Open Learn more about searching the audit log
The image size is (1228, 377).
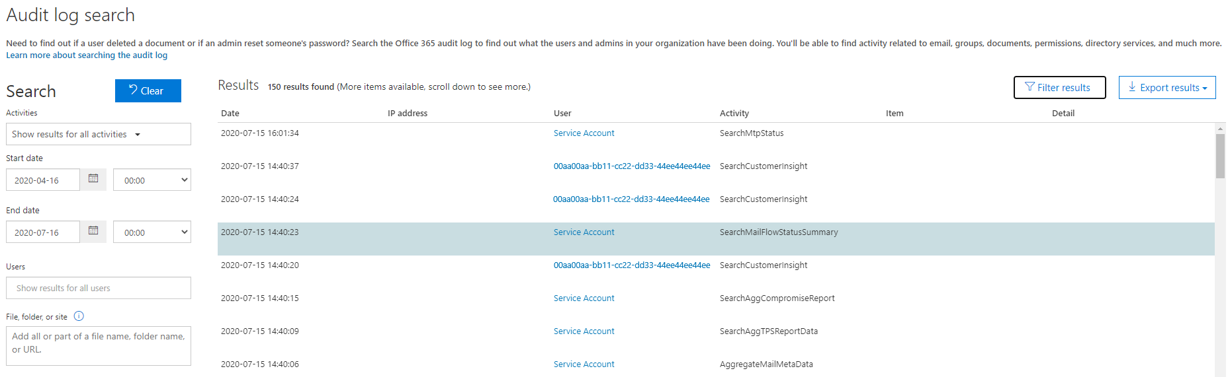87,55
